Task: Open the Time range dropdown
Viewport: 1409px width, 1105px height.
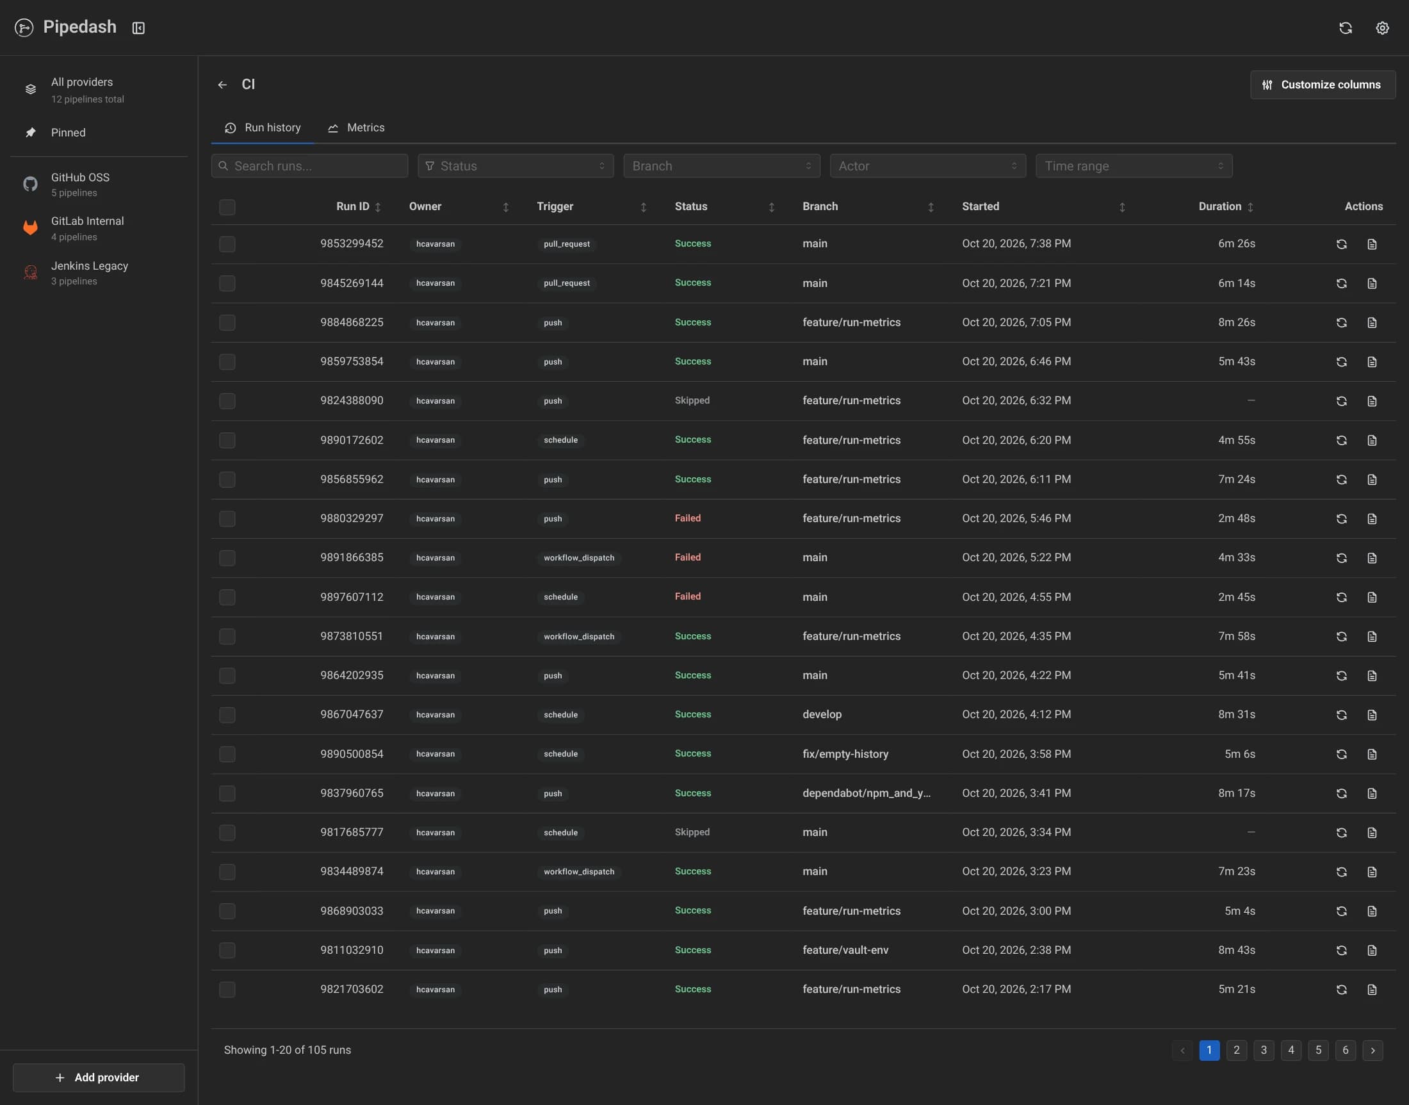Action: 1134,167
